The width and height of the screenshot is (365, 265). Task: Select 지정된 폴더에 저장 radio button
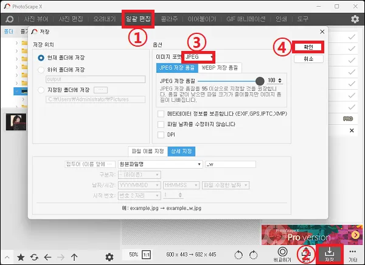pos(41,90)
